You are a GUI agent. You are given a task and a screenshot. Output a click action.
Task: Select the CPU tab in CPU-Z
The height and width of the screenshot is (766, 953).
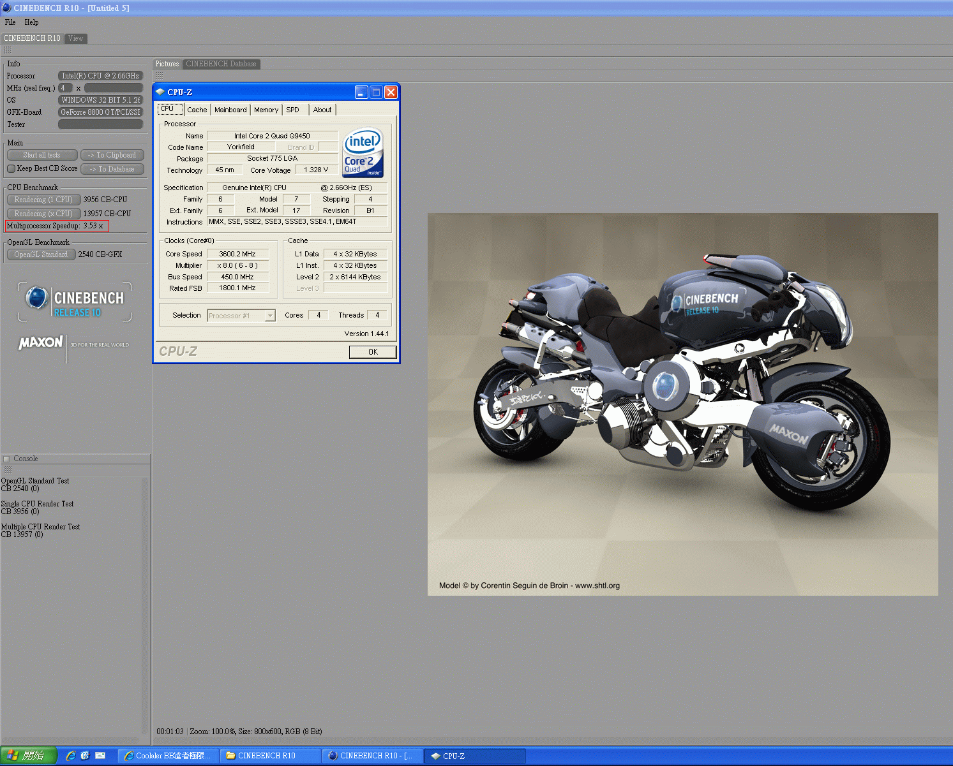[170, 109]
